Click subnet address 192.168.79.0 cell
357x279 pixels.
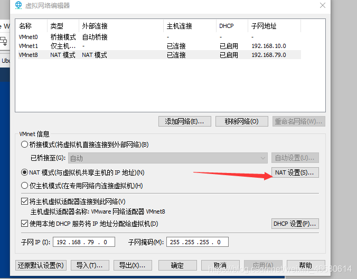[x=269, y=55]
